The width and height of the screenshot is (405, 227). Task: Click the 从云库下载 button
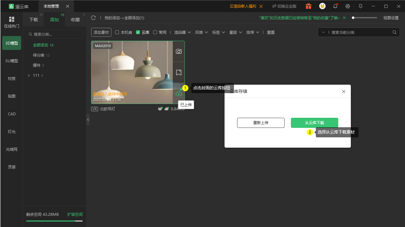coord(315,123)
